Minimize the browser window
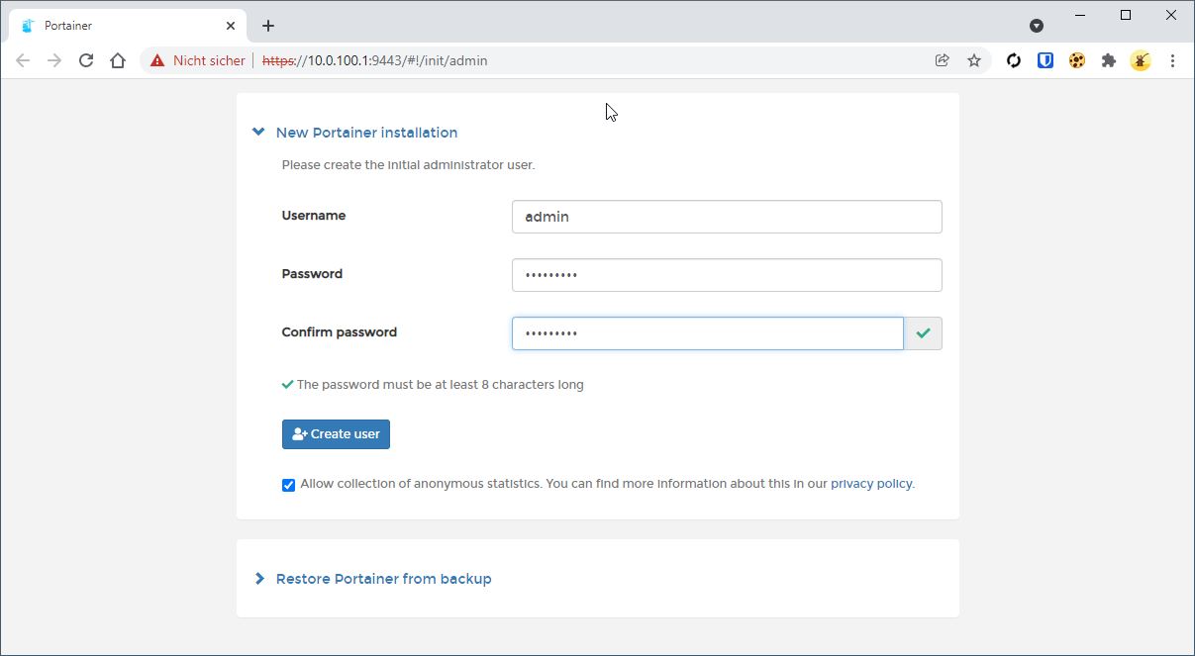This screenshot has height=656, width=1195. pos(1080,16)
